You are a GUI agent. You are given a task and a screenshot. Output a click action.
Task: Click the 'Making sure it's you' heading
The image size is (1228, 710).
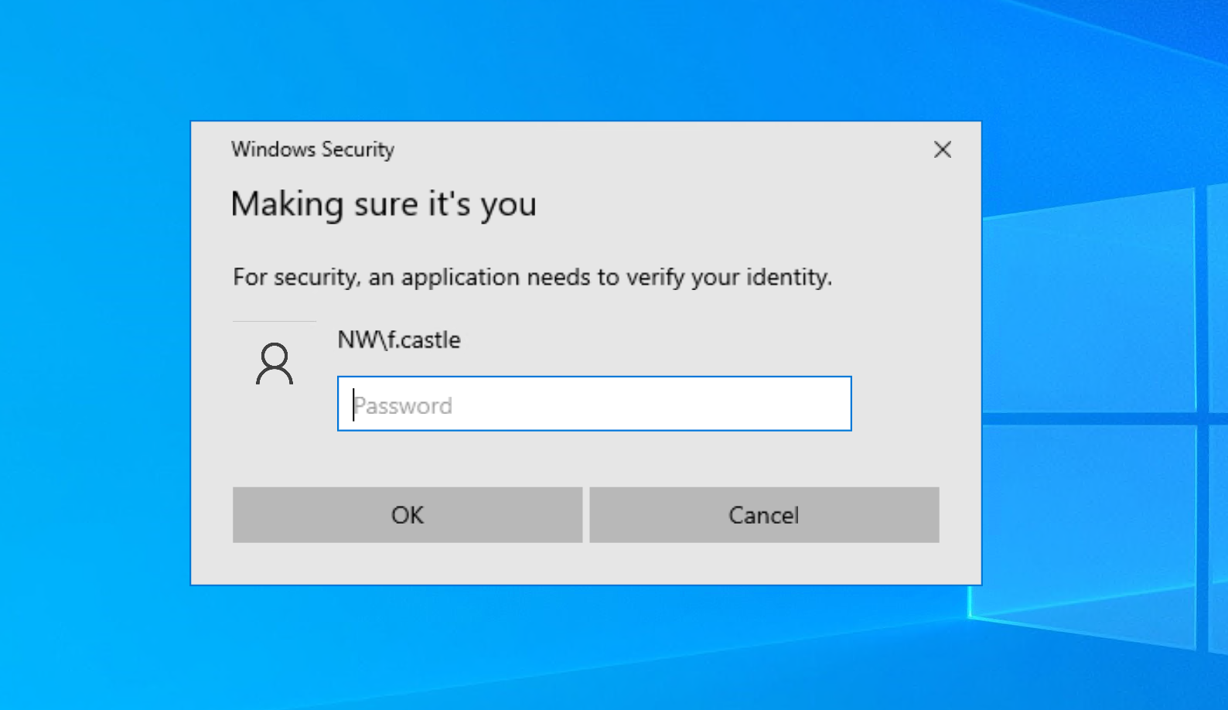pyautogui.click(x=384, y=205)
